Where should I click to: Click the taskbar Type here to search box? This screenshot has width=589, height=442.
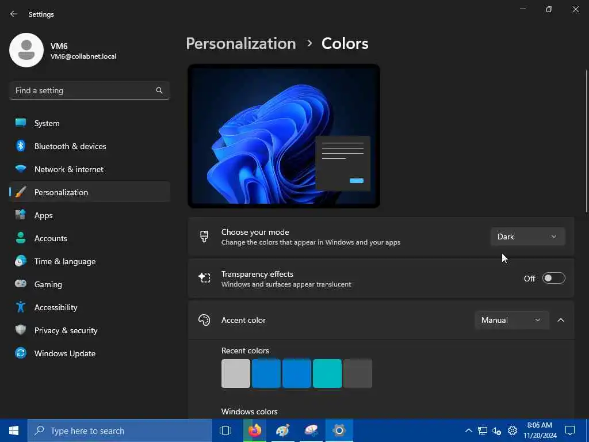coord(120,430)
